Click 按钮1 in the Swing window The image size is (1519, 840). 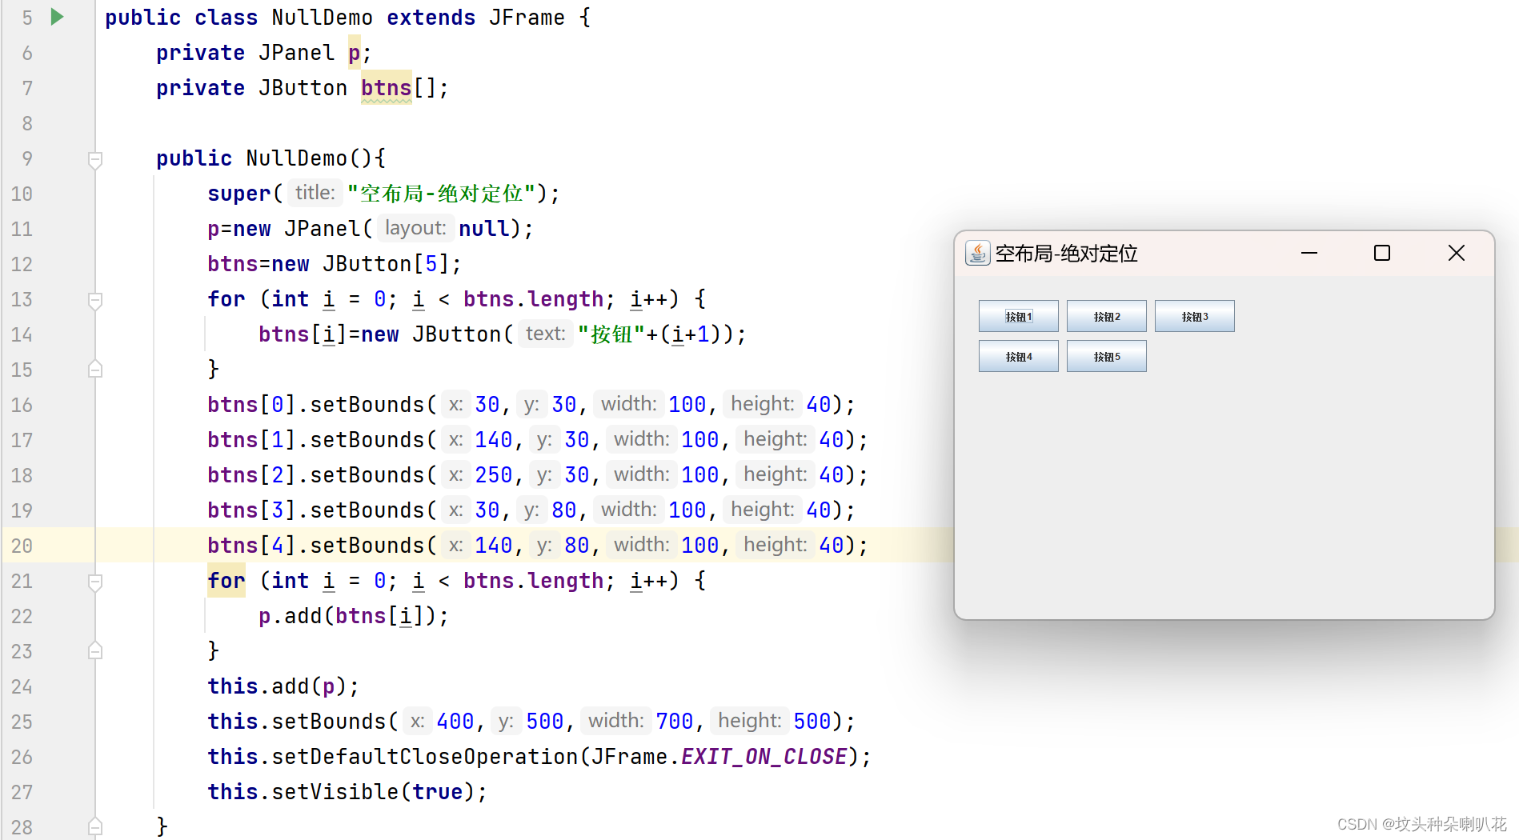[1019, 316]
